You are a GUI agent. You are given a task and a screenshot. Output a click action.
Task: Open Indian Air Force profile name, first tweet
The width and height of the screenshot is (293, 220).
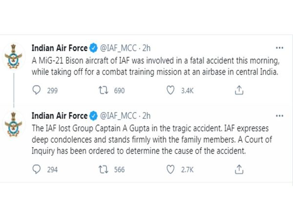coord(60,48)
